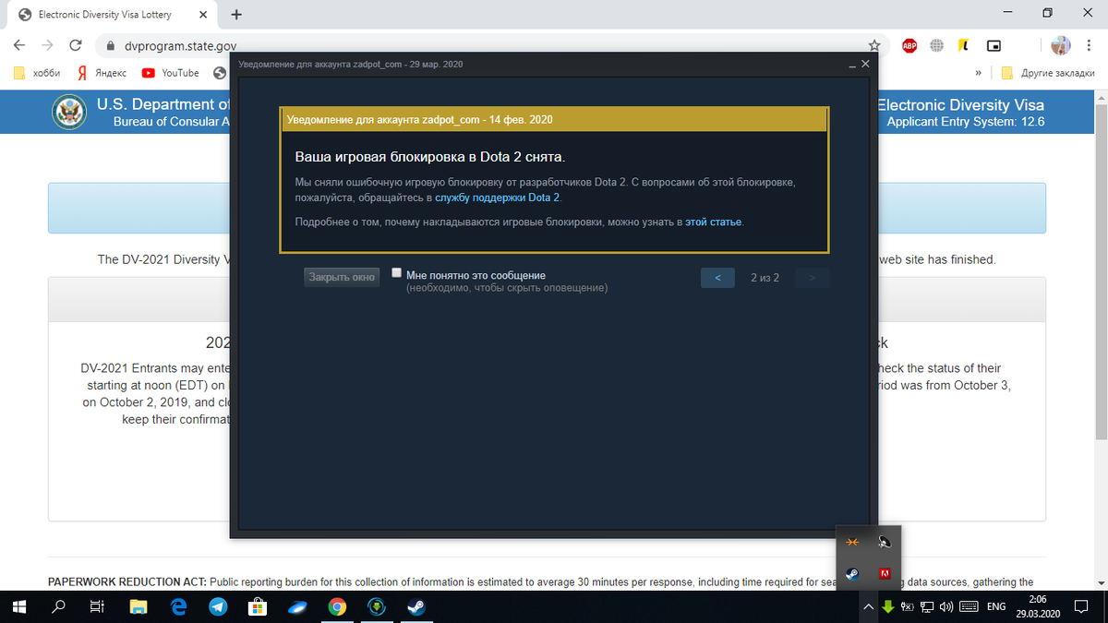
Task: Switch to Steam on the taskbar
Action: click(x=417, y=606)
